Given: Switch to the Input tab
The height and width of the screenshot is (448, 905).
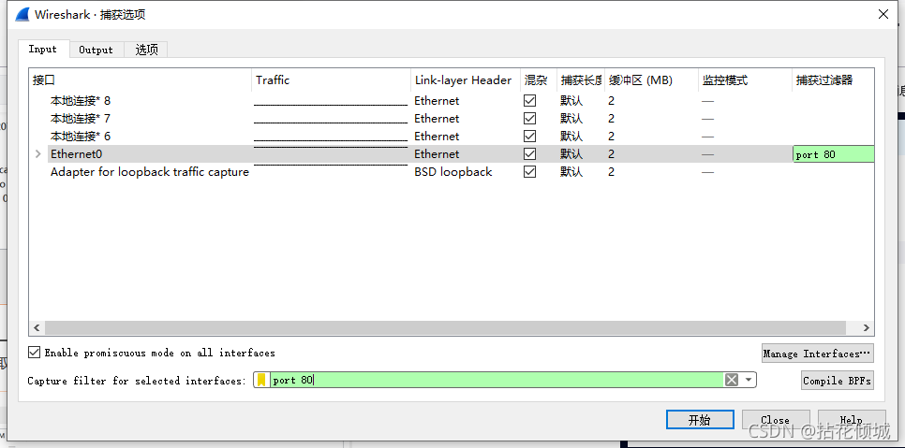Looking at the screenshot, I should [43, 49].
